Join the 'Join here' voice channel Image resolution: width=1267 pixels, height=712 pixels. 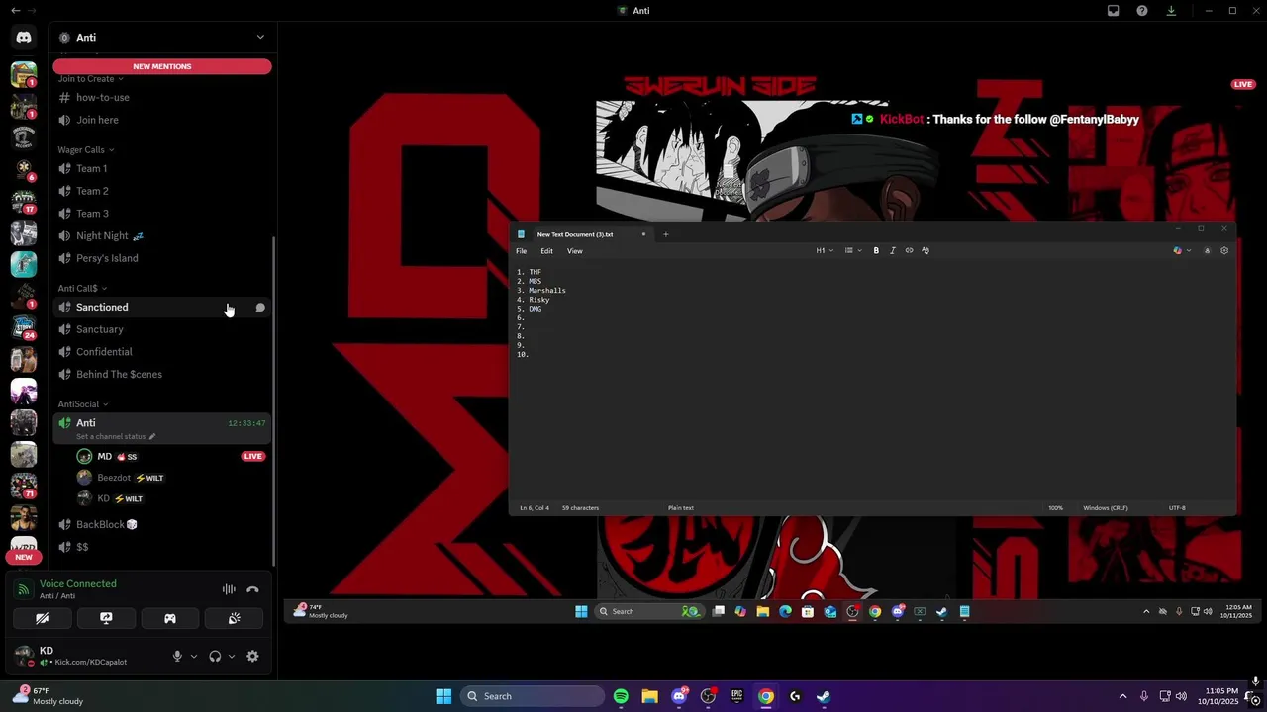[162, 120]
